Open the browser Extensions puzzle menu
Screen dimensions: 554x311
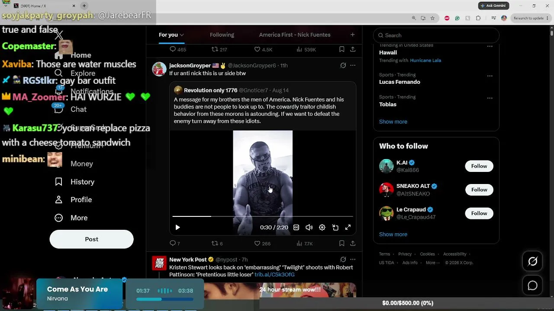coord(478,18)
